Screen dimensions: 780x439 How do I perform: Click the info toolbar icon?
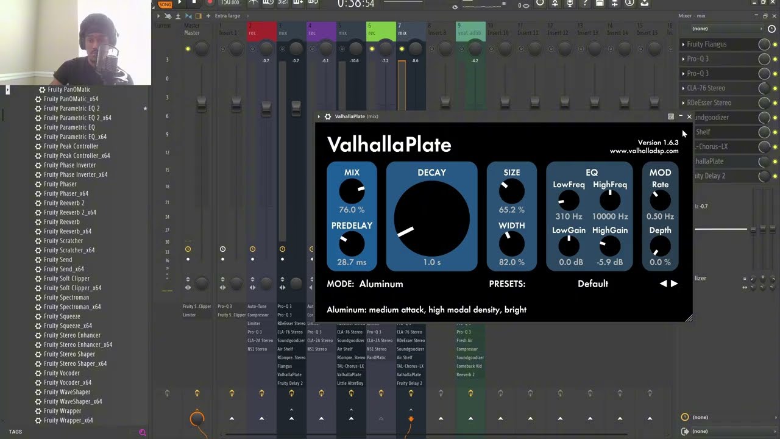629,3
